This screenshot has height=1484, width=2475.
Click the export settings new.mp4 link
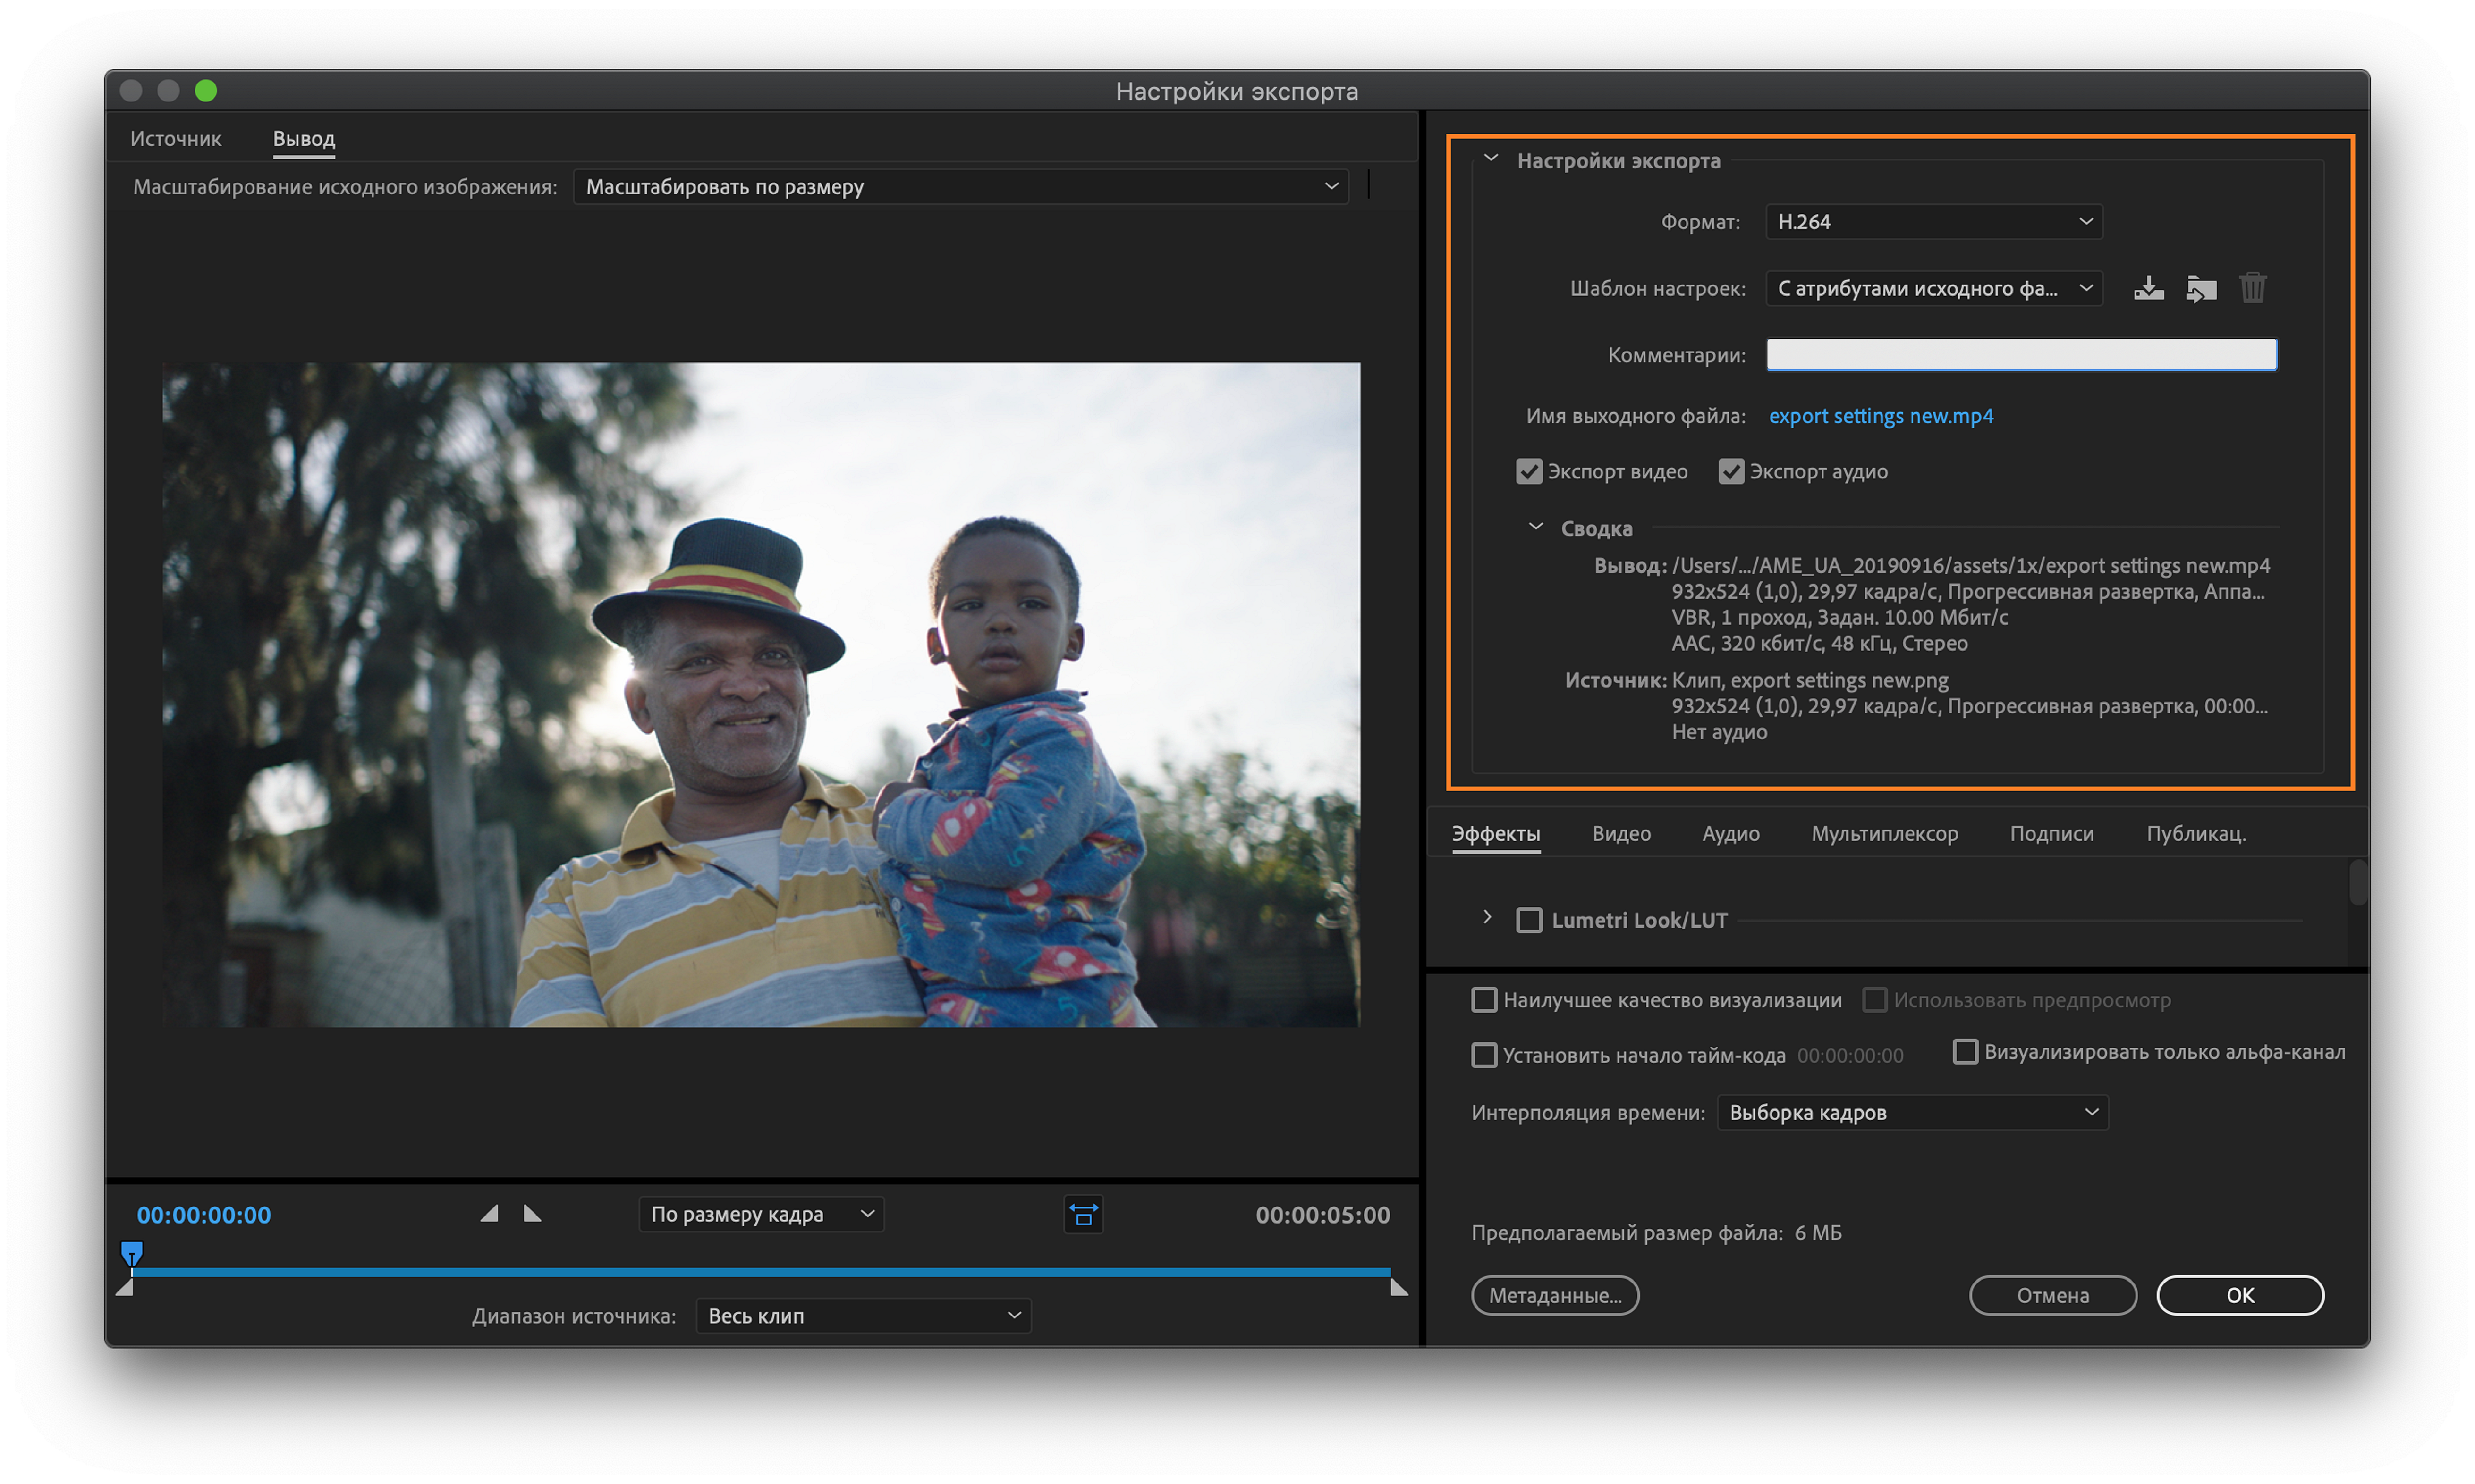pyautogui.click(x=1880, y=415)
